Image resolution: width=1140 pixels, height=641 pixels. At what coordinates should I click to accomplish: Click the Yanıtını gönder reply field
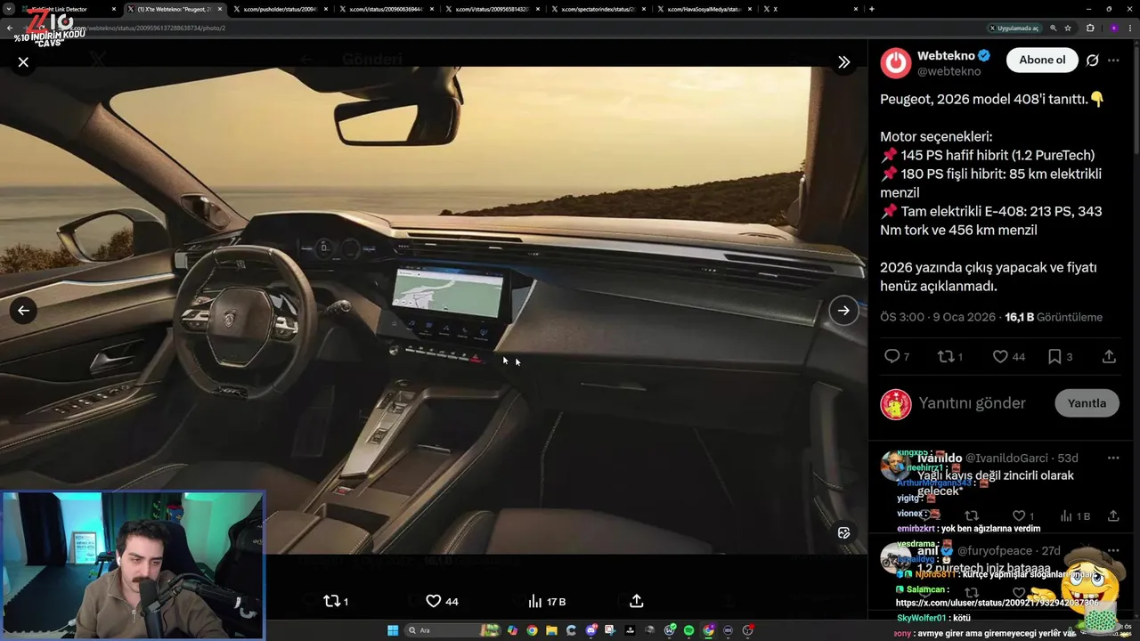tap(973, 403)
